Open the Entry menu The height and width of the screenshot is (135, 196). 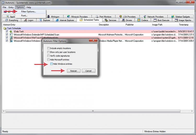point(11,7)
